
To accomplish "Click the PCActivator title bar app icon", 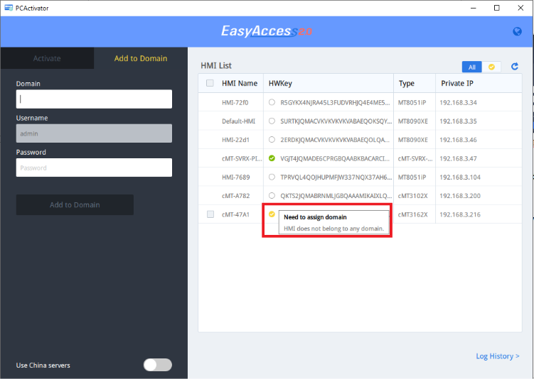I will pos(9,8).
